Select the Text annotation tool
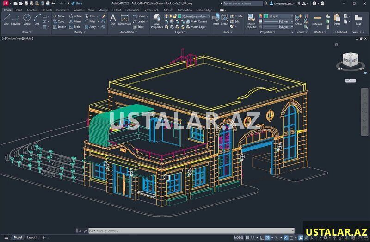Screen dimensions: 370x242 (x=113, y=19)
